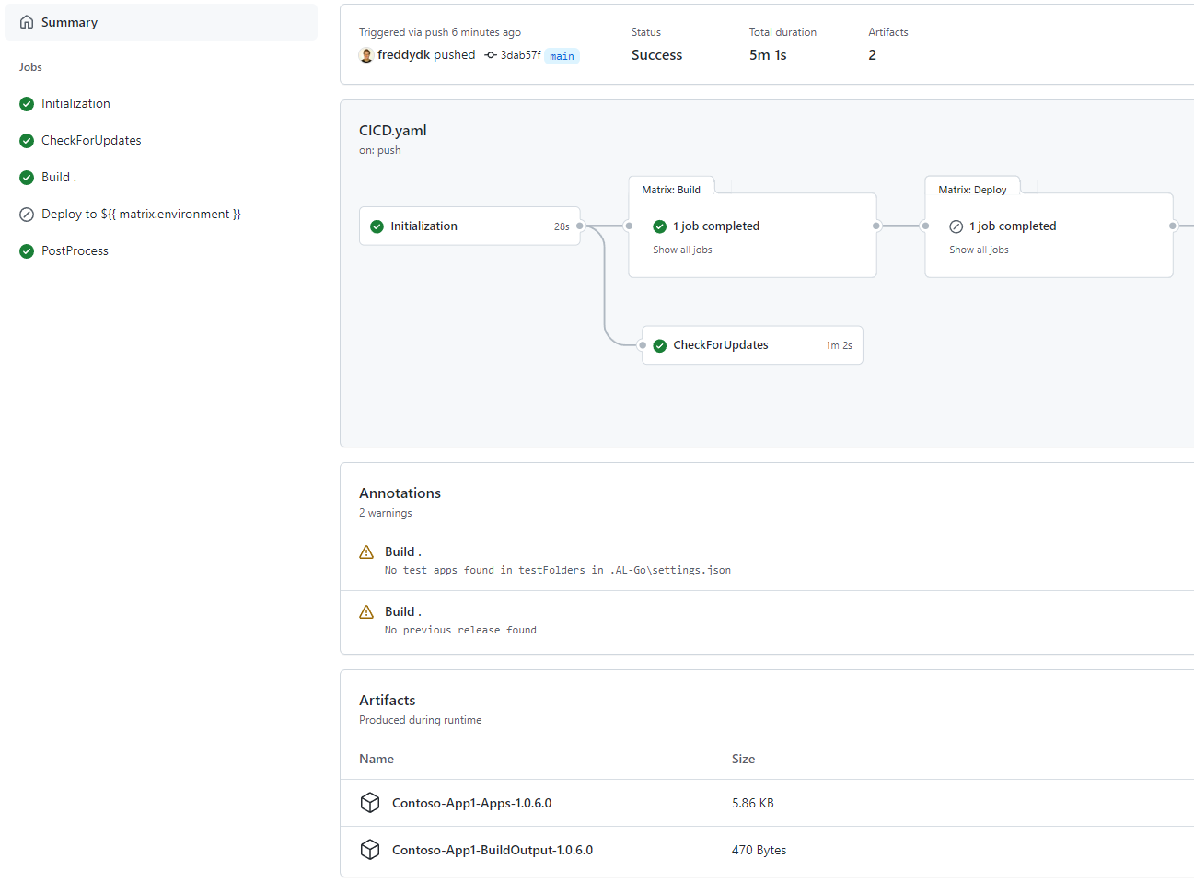Click the success check icon inside the CheckForUpdates node
1194x894 pixels.
[660, 345]
